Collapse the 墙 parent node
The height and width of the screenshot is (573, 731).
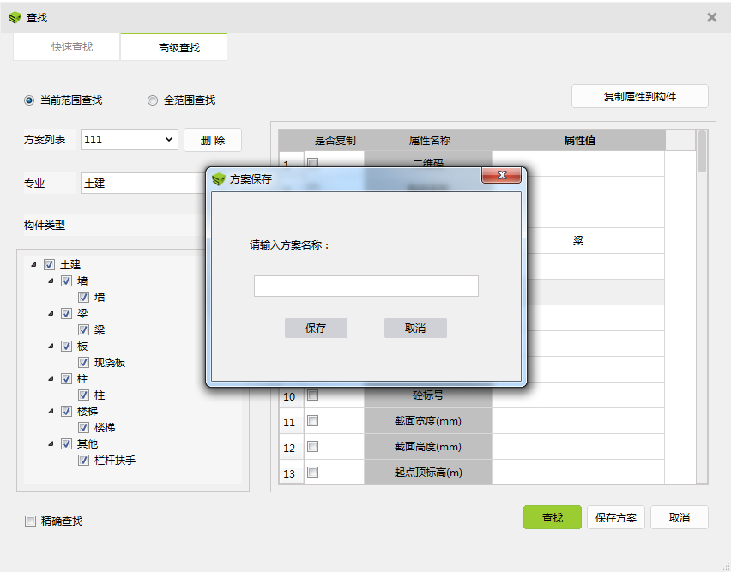[51, 281]
